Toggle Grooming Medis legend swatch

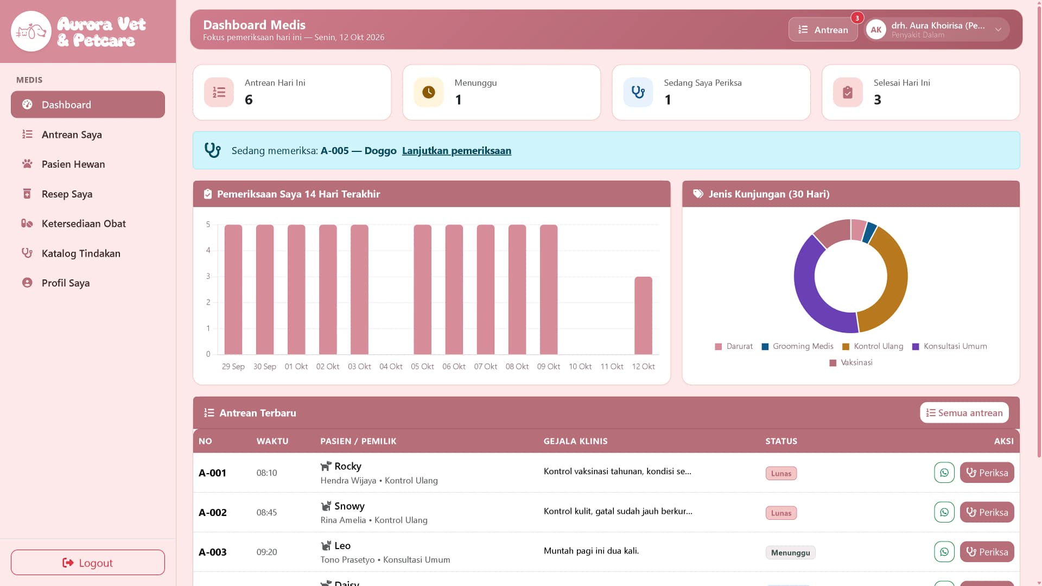(765, 347)
